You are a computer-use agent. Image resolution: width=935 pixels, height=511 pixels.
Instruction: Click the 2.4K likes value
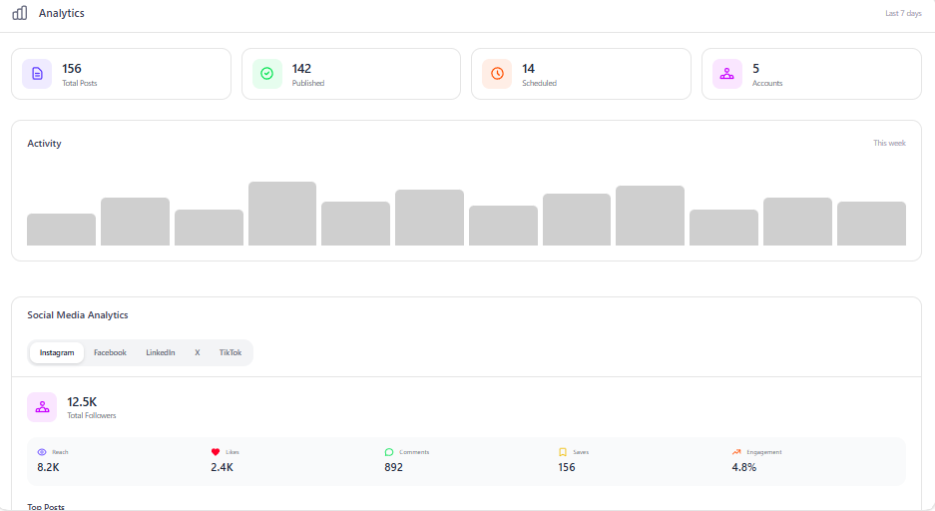pyautogui.click(x=222, y=467)
